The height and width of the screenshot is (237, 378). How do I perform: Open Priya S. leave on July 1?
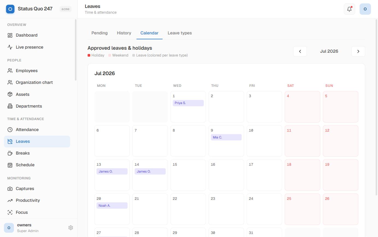point(188,103)
